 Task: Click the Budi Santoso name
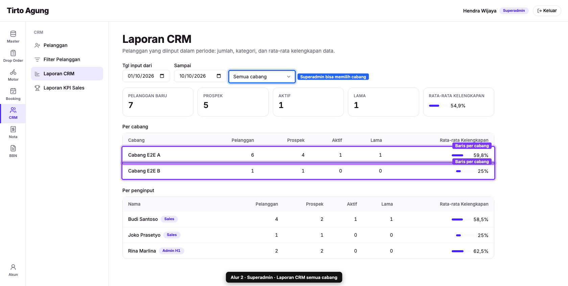coord(143,219)
